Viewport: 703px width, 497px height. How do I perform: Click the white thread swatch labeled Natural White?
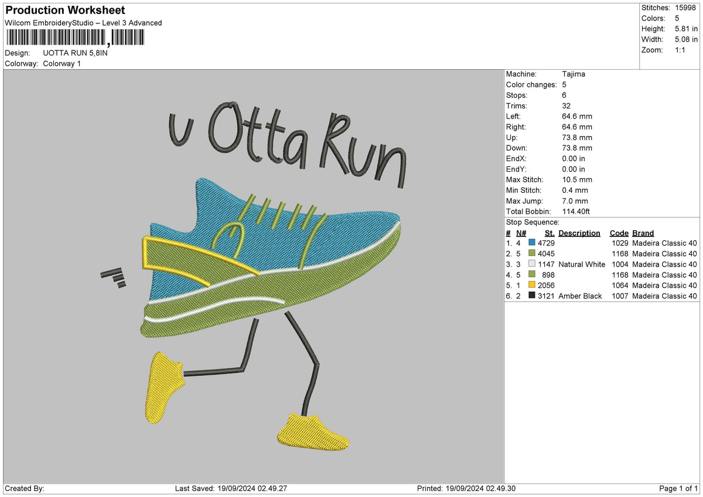pyautogui.click(x=532, y=264)
